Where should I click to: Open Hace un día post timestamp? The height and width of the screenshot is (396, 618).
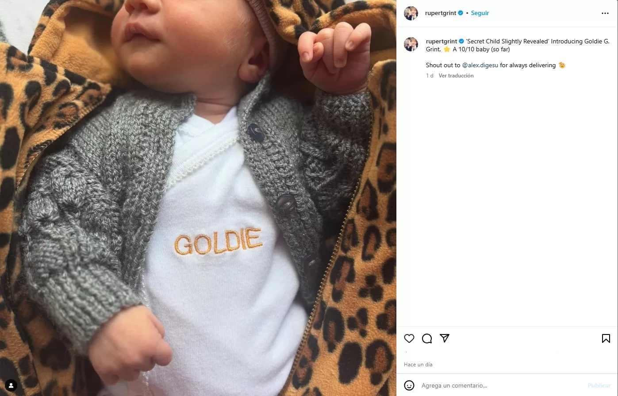418,365
